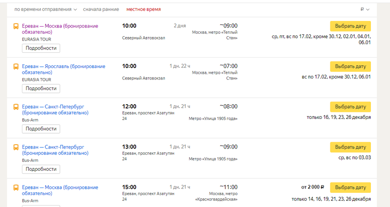Show Подробности for 12:00 Санкт-Петербург trip
This screenshot has width=390, height=207.
(41, 129)
